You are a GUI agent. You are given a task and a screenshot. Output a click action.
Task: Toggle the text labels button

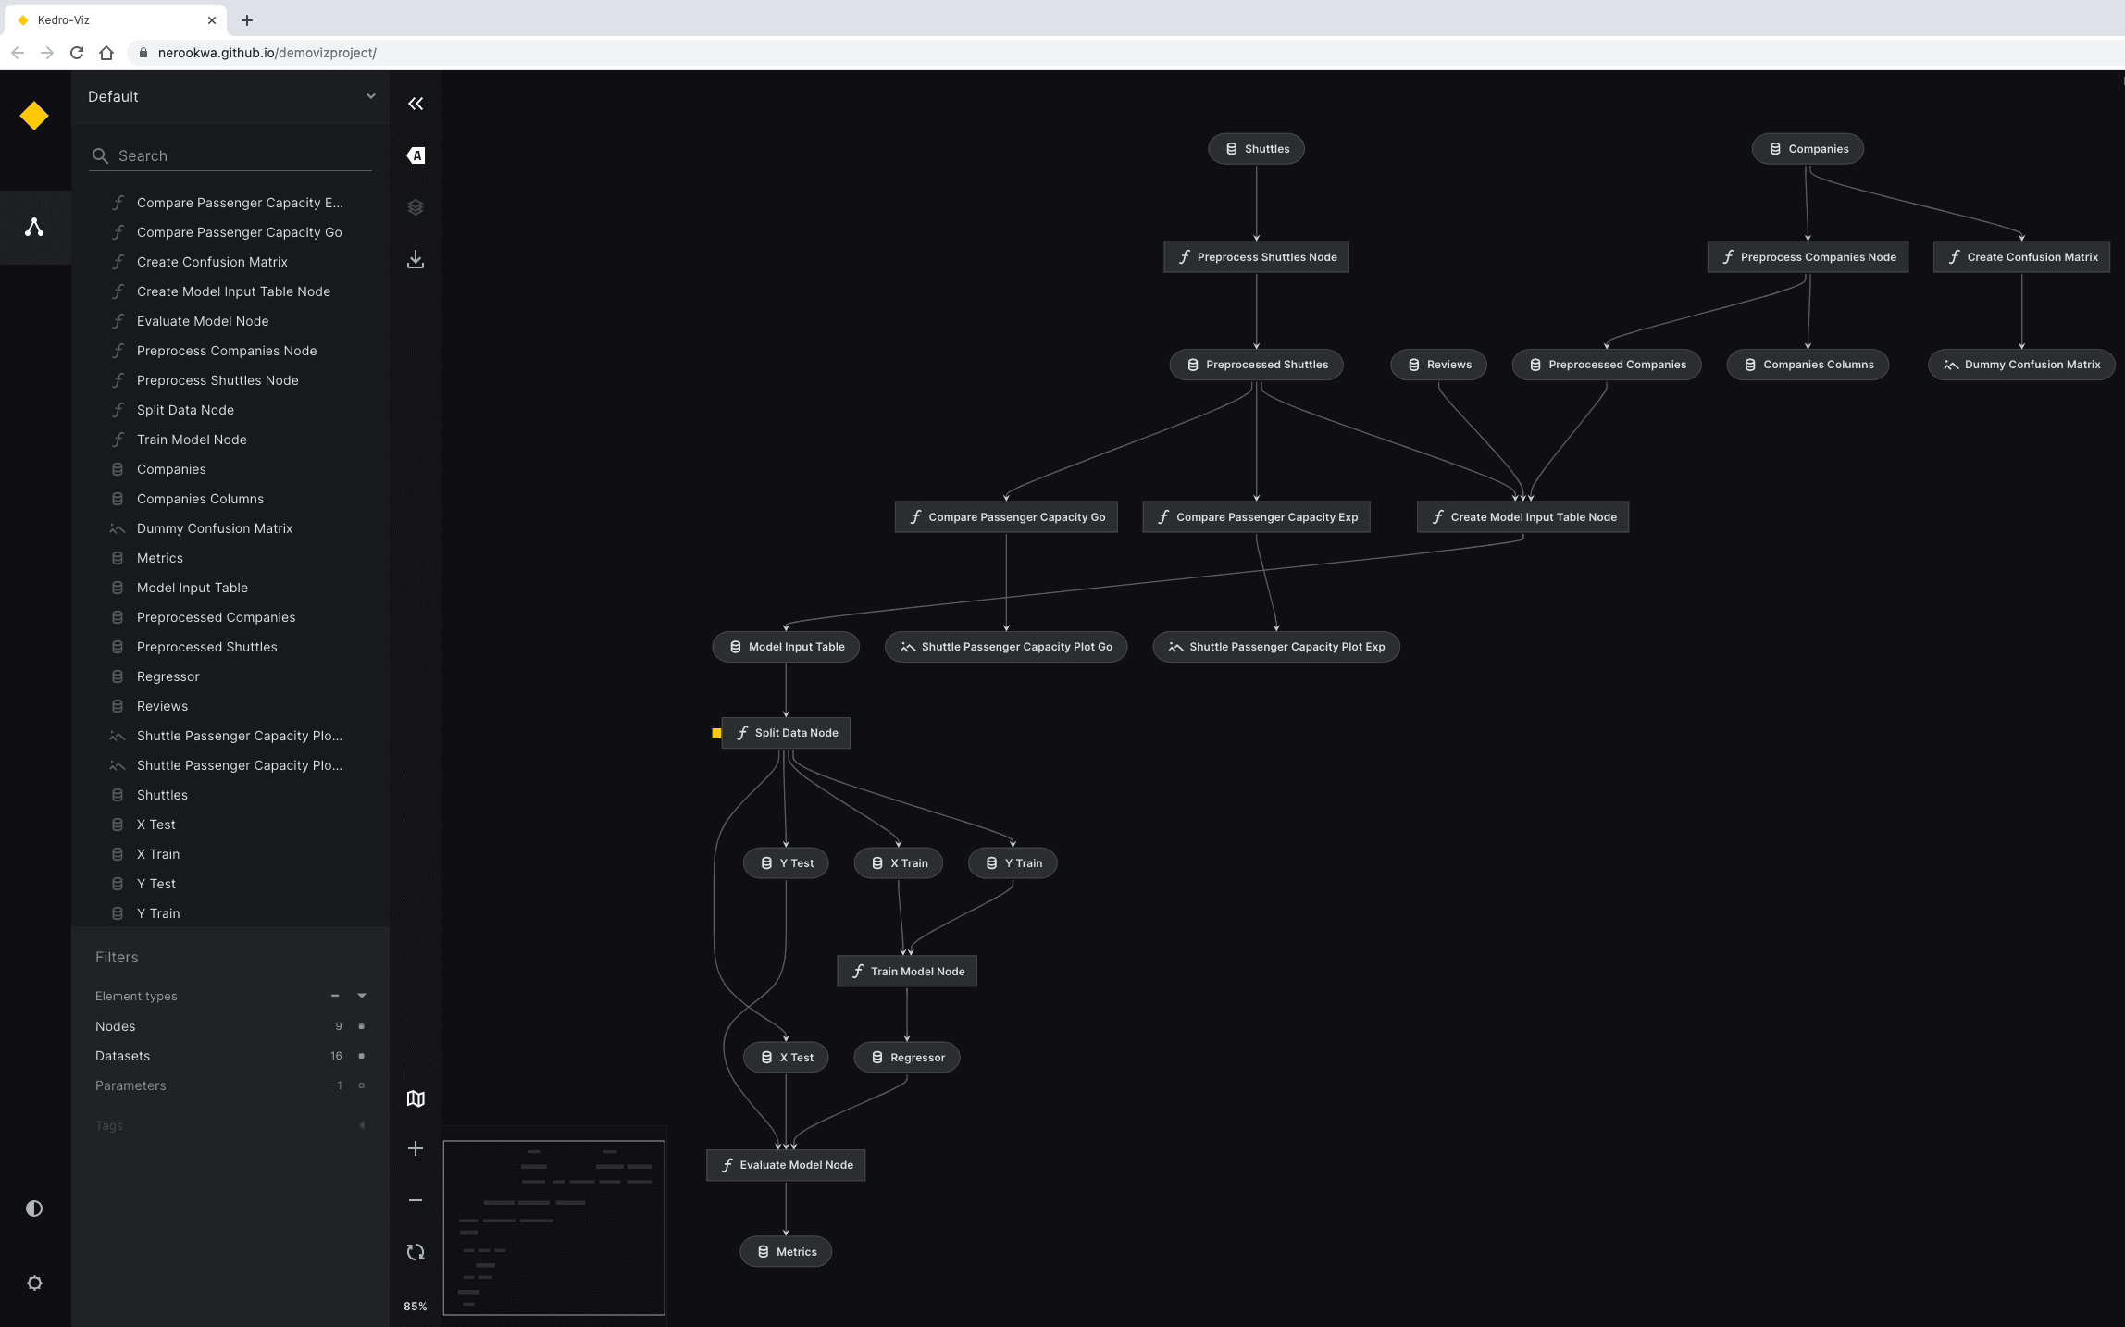[416, 155]
